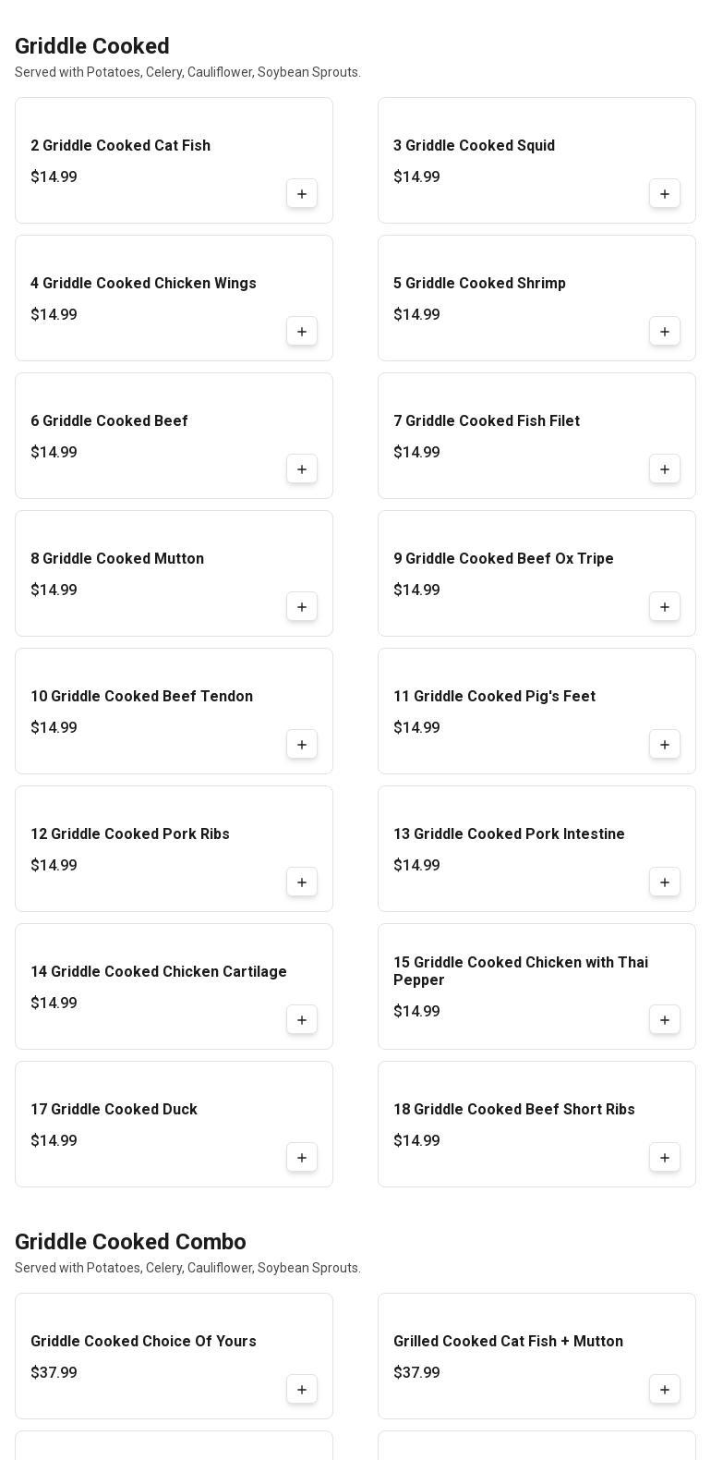Add Chicken with Thai Pepper to cart
The width and height of the screenshot is (711, 1460).
coord(665,1020)
